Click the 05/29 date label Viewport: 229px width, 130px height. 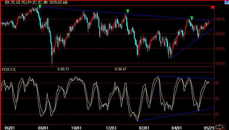click(209, 128)
